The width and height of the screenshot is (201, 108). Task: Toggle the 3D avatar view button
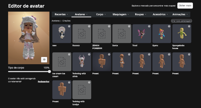[x=44, y=60]
